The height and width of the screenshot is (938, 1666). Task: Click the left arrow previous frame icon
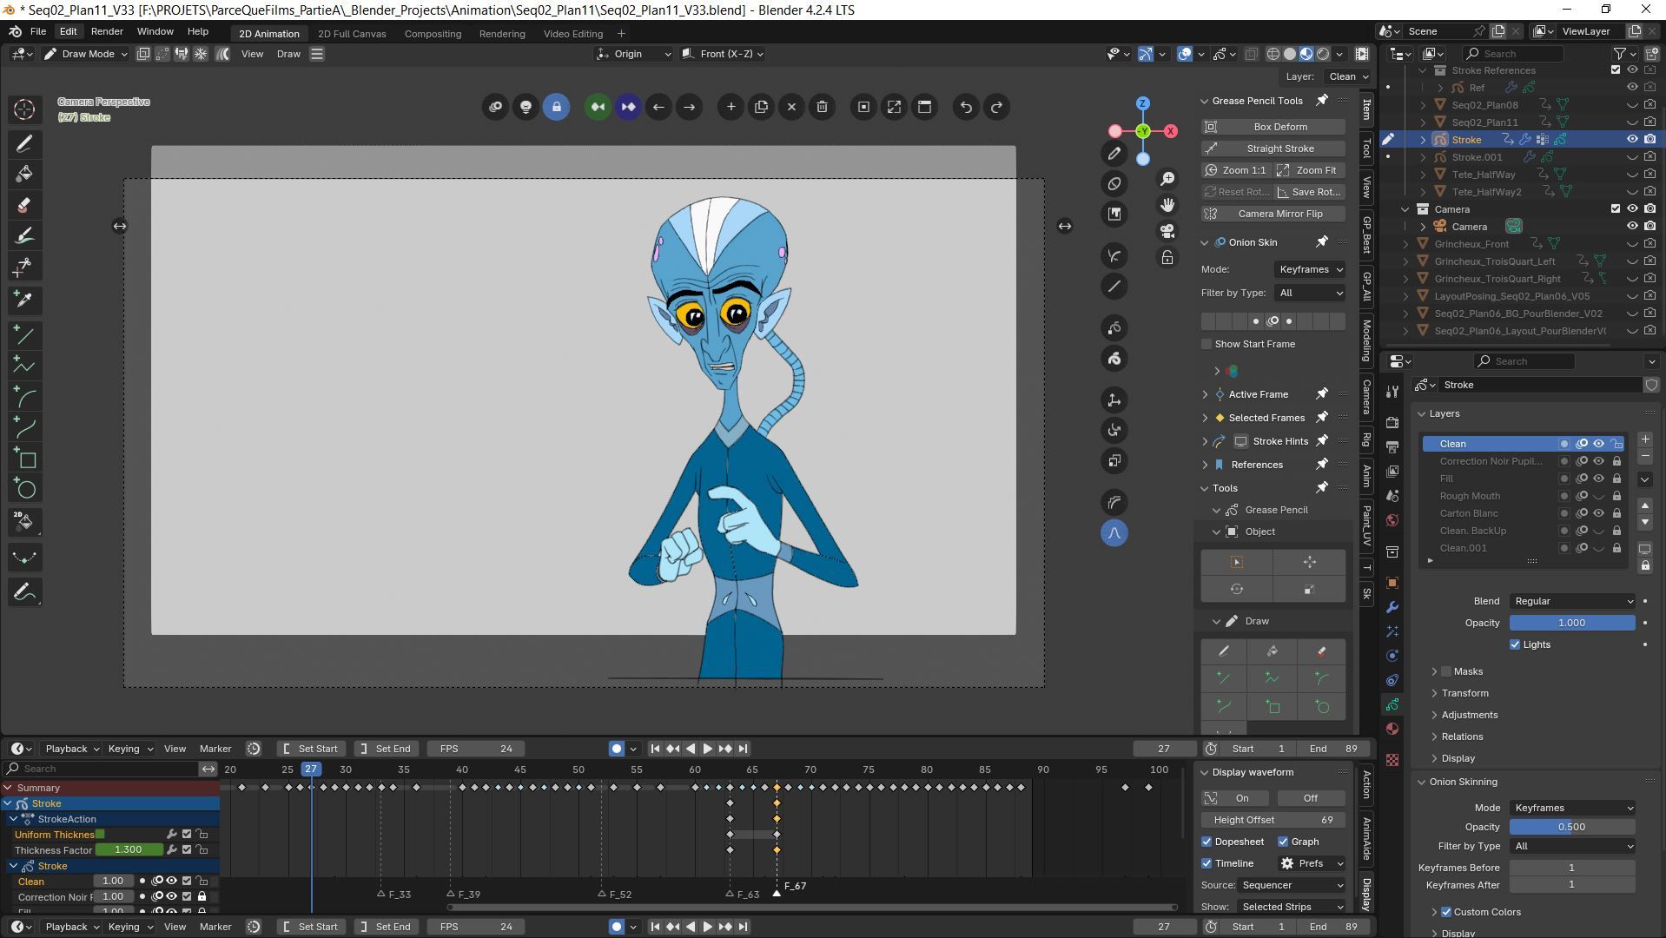tap(658, 107)
